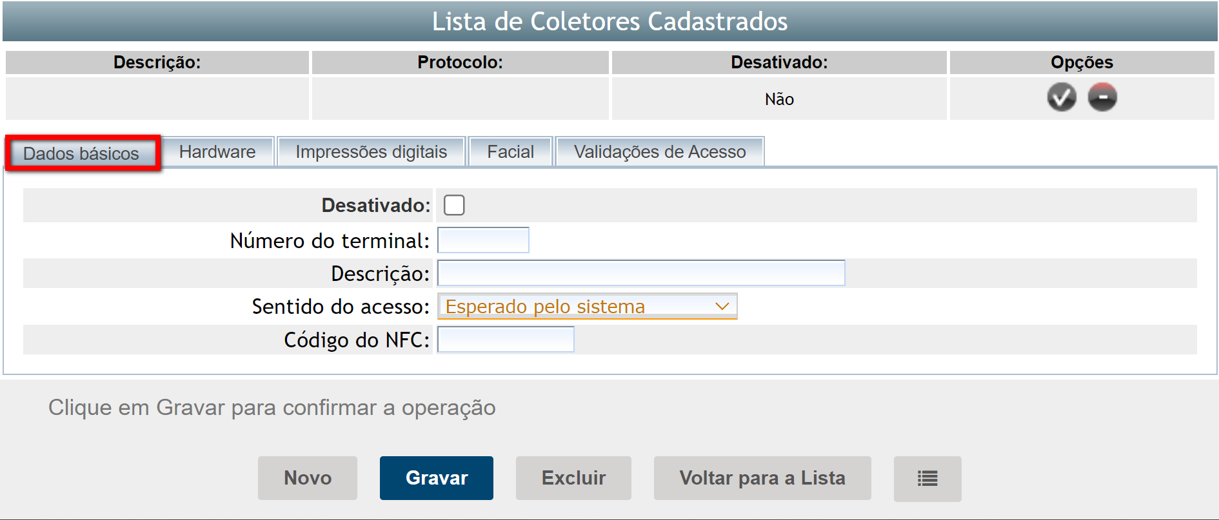
Task: Click the list icon button beside Voltar
Action: point(927,478)
